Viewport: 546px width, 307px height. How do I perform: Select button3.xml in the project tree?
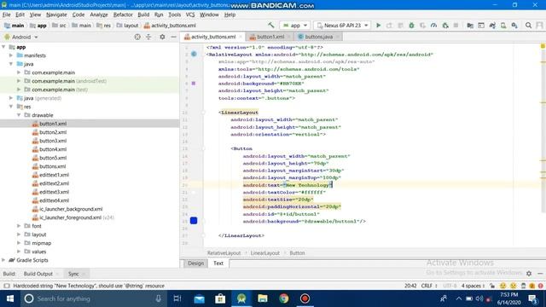[53, 141]
